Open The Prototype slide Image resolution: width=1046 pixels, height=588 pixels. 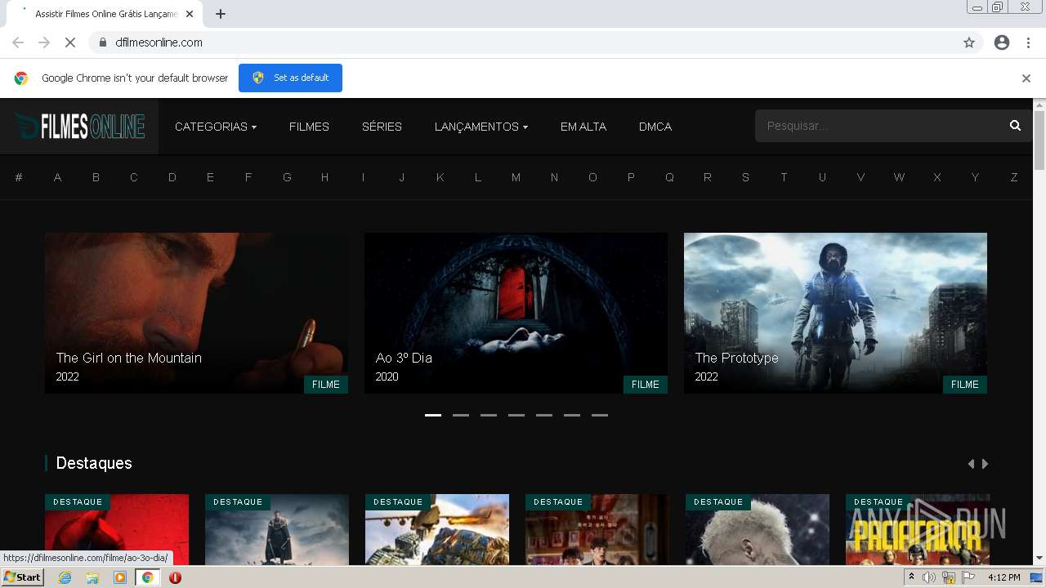[835, 313]
